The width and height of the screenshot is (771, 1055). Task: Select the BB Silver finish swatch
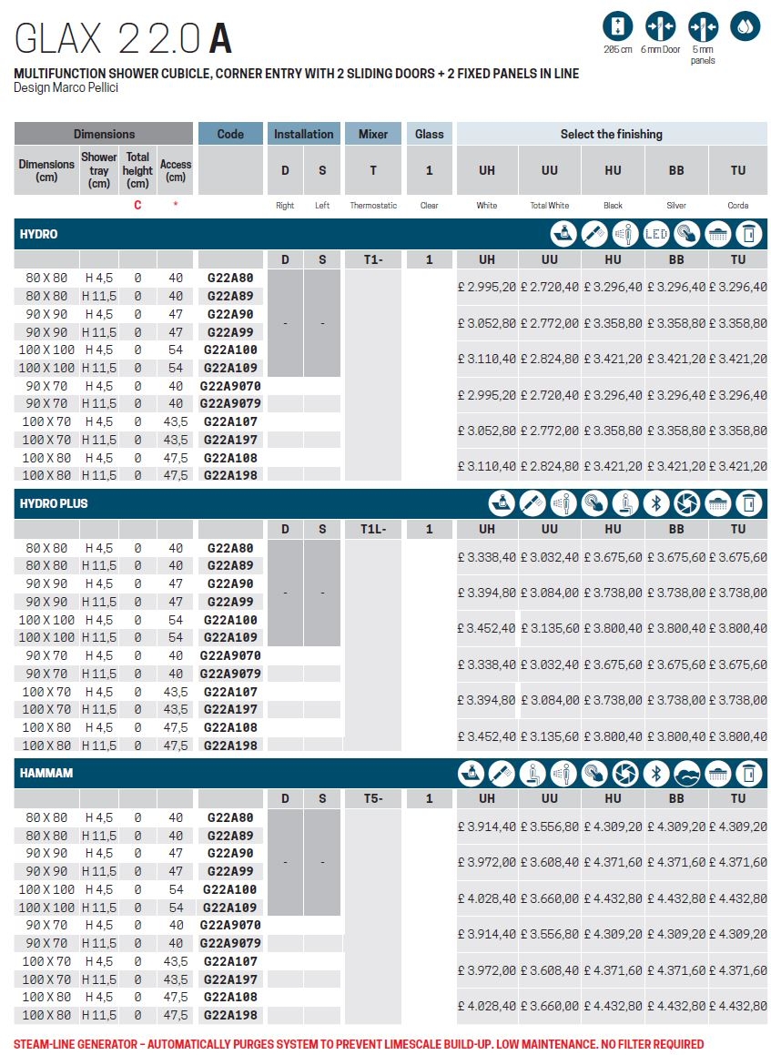676,170
